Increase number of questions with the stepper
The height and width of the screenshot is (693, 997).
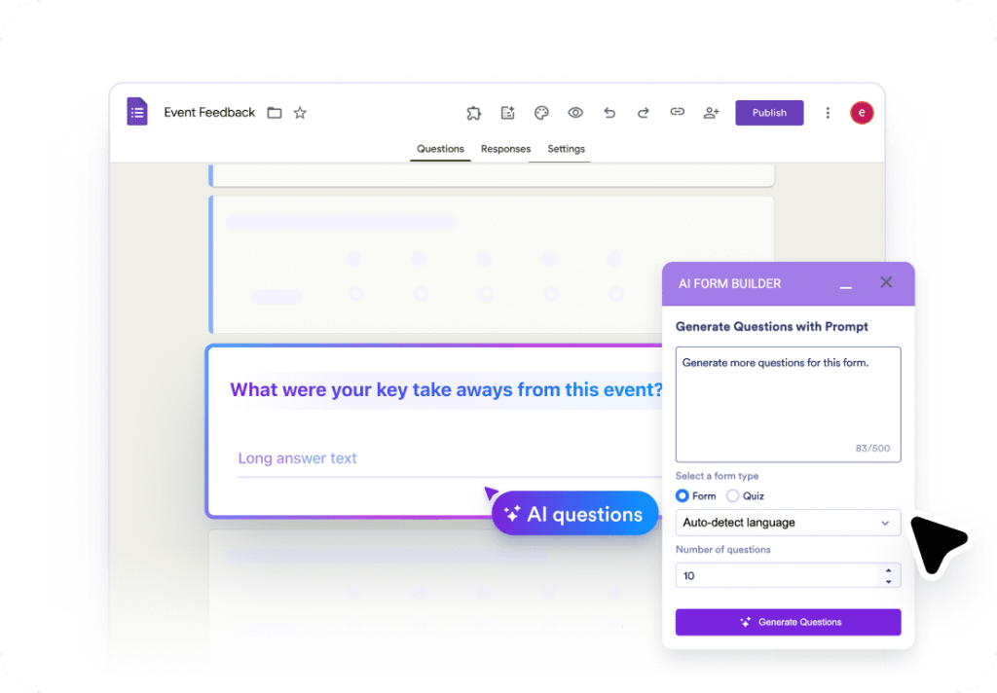889,571
